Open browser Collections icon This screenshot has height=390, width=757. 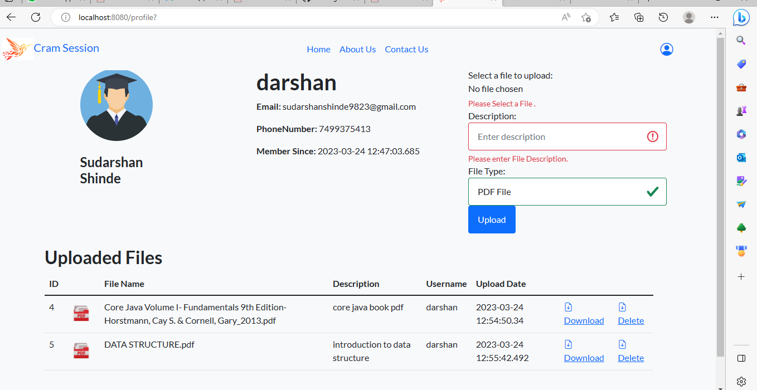click(639, 17)
